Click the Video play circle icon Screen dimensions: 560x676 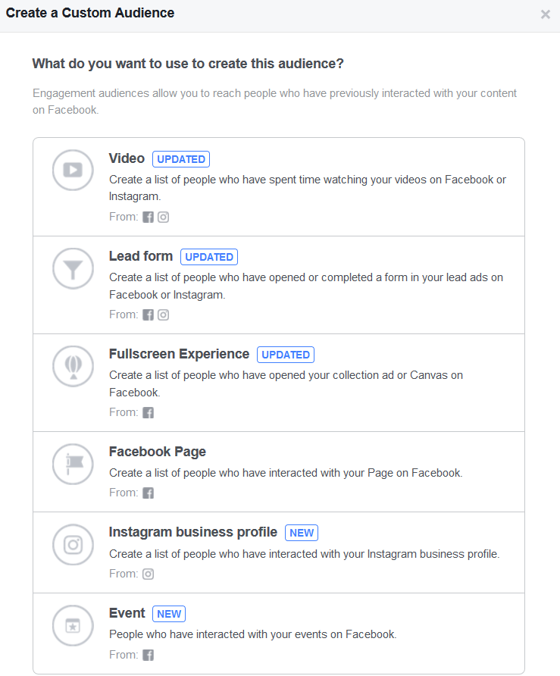(x=73, y=170)
